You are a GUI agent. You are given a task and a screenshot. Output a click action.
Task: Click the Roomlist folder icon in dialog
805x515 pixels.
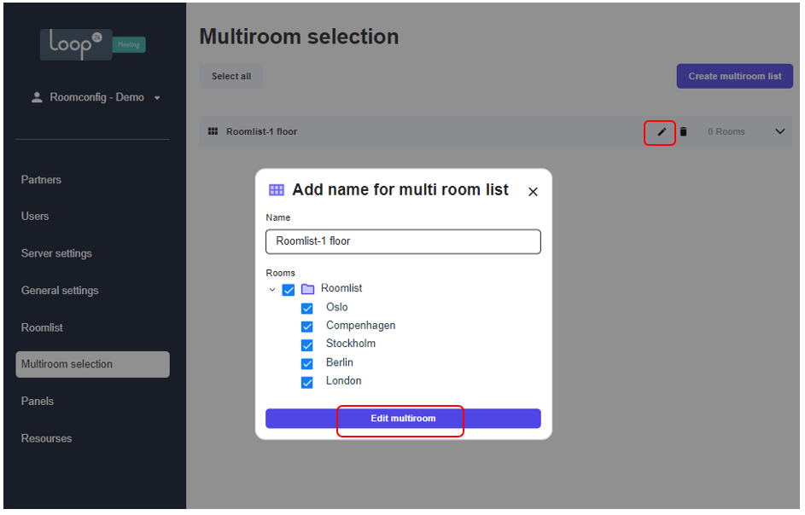(307, 289)
